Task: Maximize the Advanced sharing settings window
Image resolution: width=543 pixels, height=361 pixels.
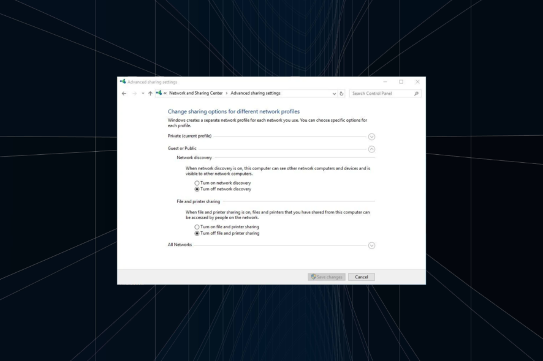Action: (x=401, y=82)
